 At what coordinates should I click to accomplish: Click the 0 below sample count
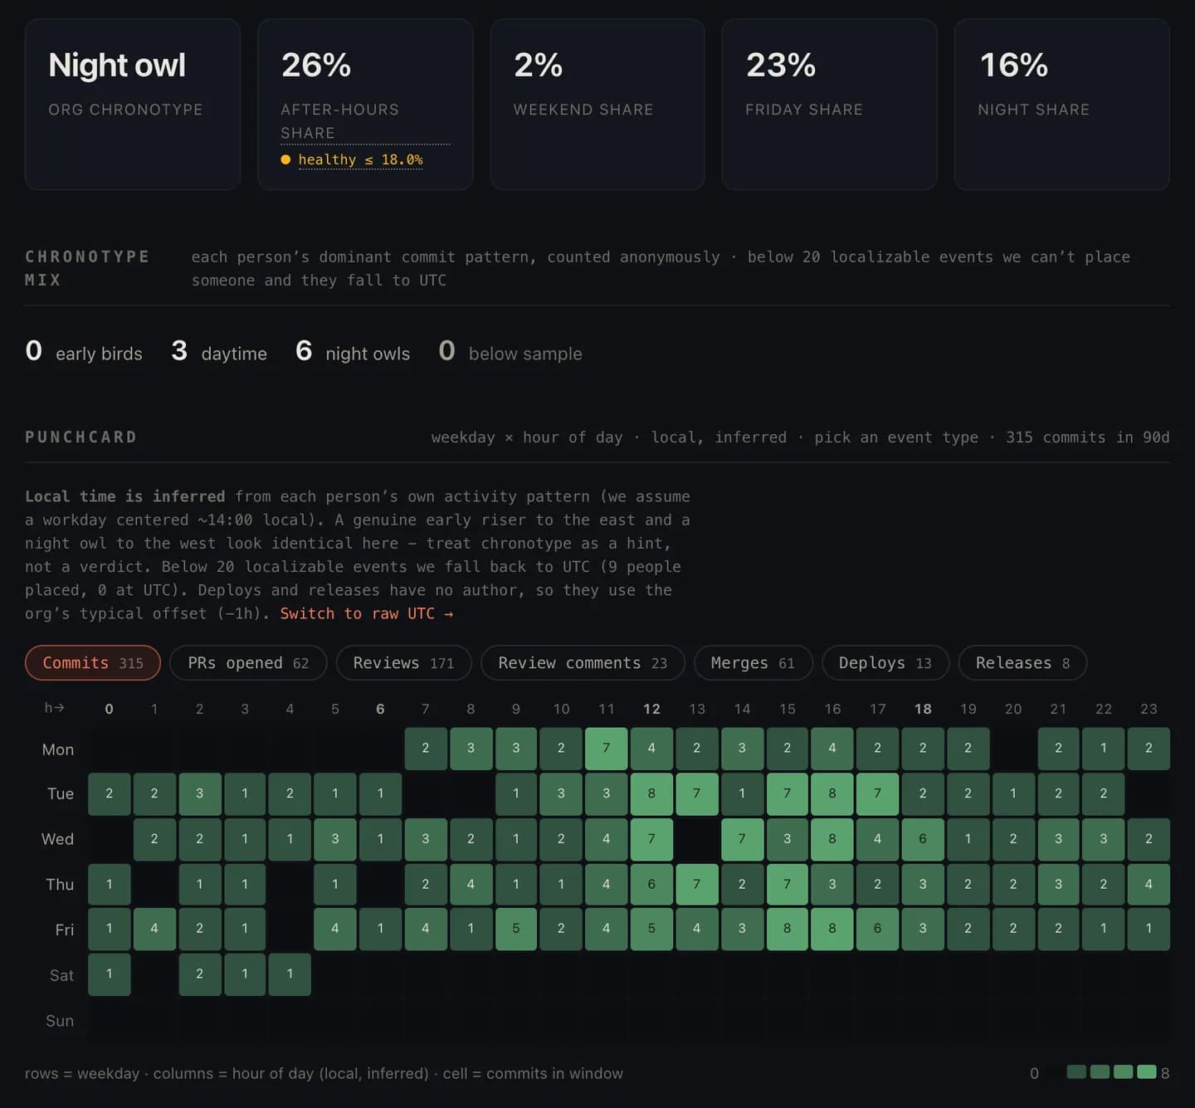[x=510, y=352]
